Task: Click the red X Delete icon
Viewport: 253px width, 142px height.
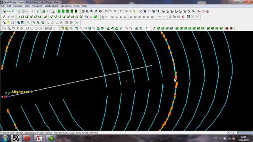Action: coord(183,17)
